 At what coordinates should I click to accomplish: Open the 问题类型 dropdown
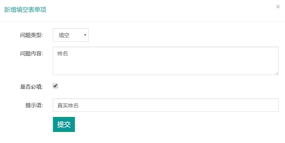(x=70, y=35)
